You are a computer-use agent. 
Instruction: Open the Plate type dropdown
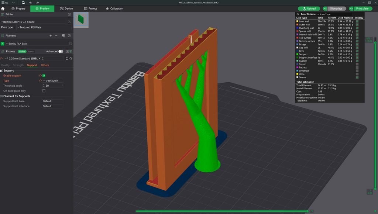44,27
